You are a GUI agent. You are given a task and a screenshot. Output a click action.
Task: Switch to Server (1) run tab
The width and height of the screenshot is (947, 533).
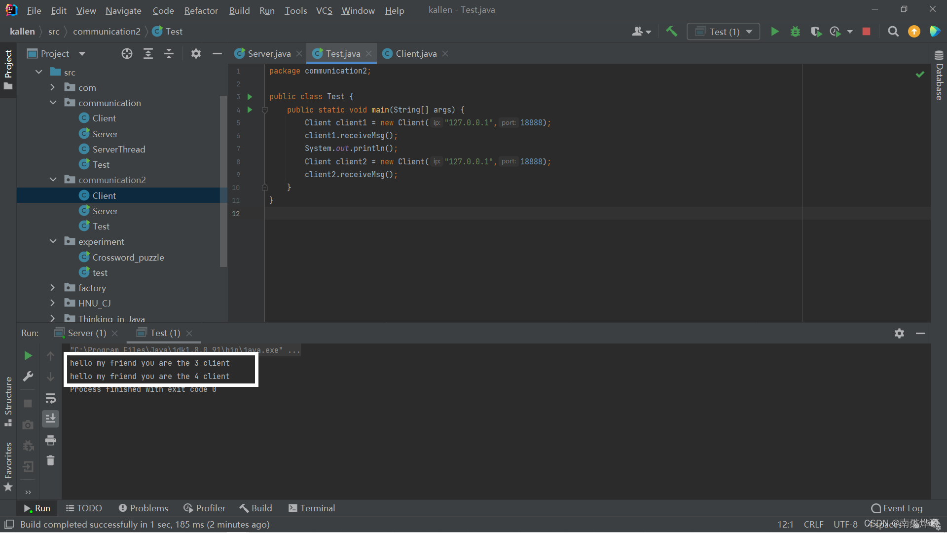tap(87, 333)
